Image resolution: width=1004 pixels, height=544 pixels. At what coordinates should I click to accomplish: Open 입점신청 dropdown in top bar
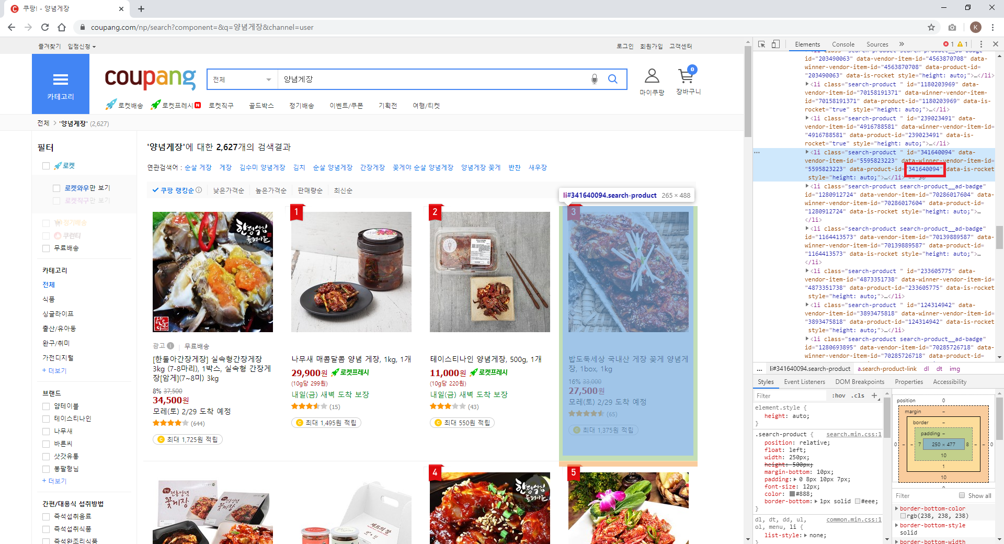pos(82,47)
